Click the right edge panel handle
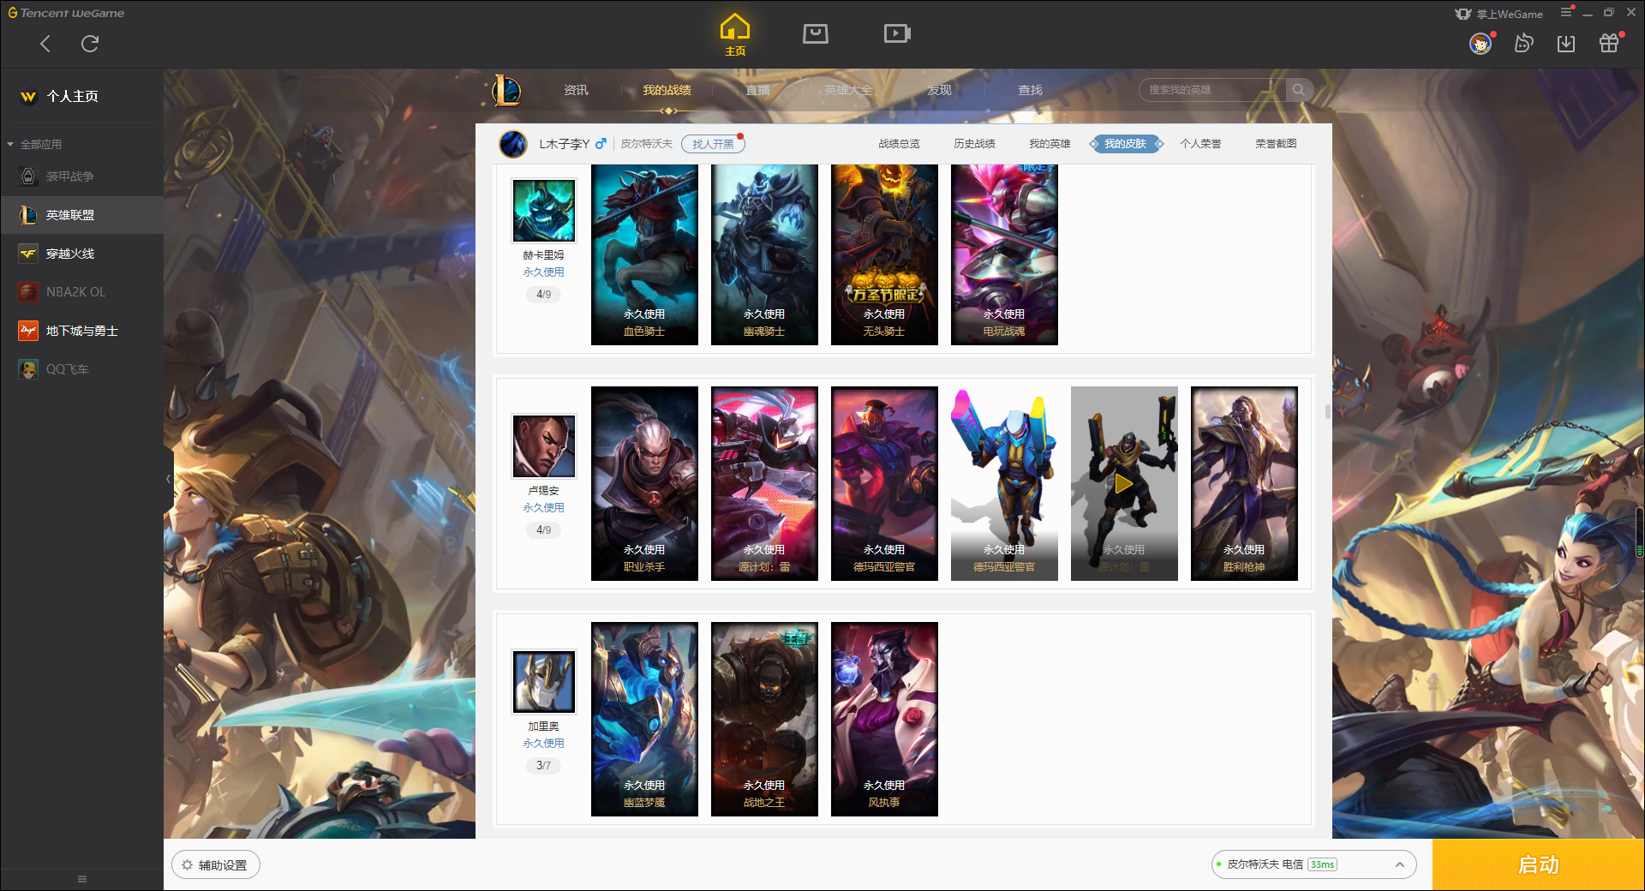1645x891 pixels. tap(1640, 531)
